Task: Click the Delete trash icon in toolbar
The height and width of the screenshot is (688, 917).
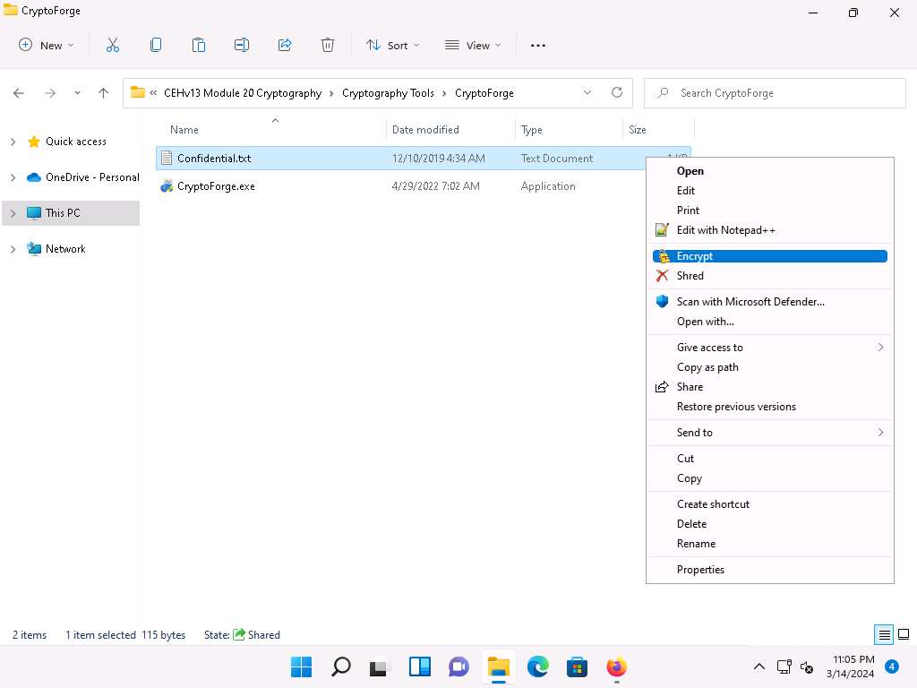Action: [328, 45]
